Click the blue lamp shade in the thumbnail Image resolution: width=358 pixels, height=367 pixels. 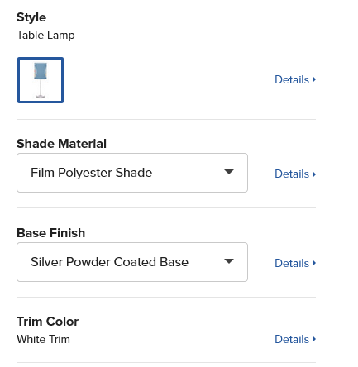pos(41,71)
